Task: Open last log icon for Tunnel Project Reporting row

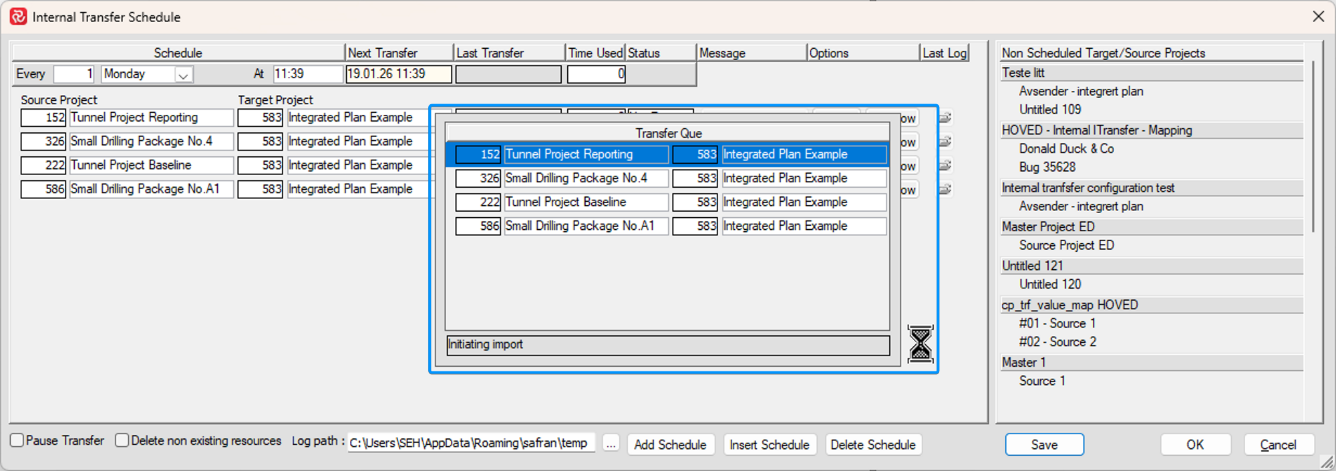Action: (x=945, y=118)
